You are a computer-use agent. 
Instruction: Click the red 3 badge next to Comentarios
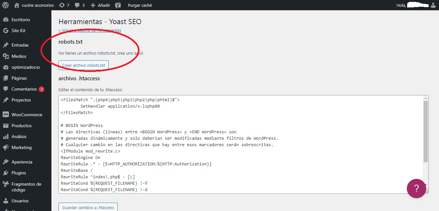[41, 89]
